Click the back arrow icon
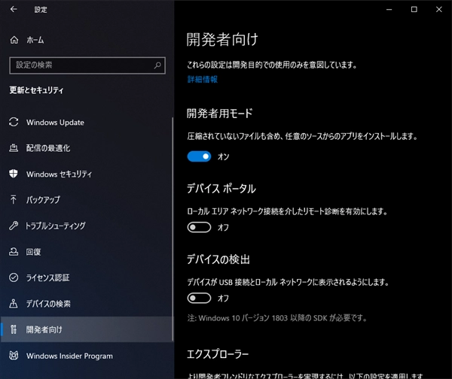 (14, 10)
